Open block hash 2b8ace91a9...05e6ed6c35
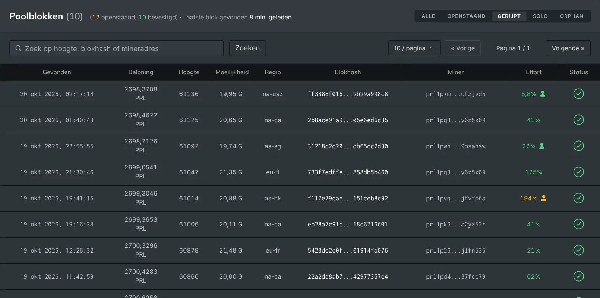The image size is (600, 298). [348, 120]
